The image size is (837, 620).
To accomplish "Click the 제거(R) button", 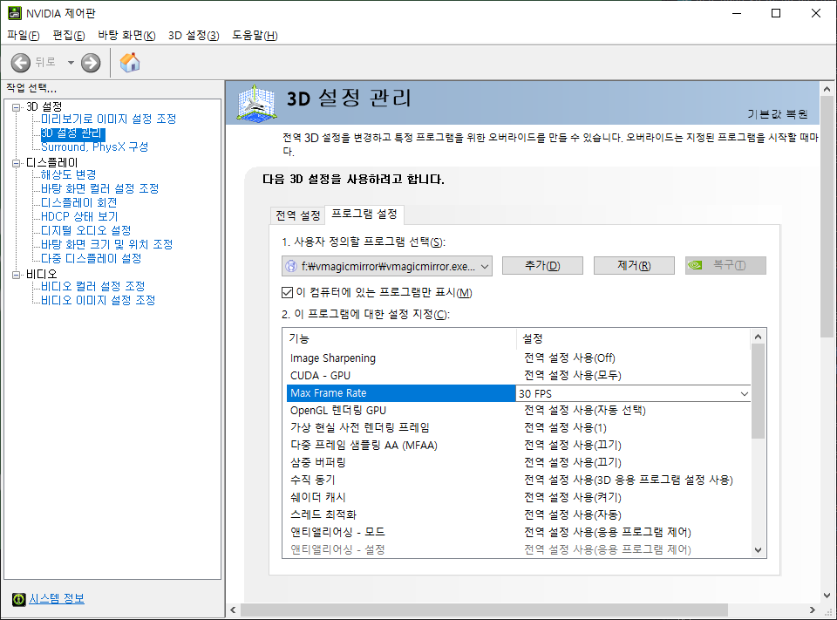I will click(x=634, y=265).
